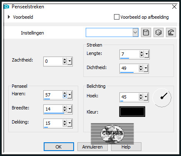Viewport: 181px width, 156px height.
Task: Click the randomize parameters dice icon
Action: tap(159, 32)
